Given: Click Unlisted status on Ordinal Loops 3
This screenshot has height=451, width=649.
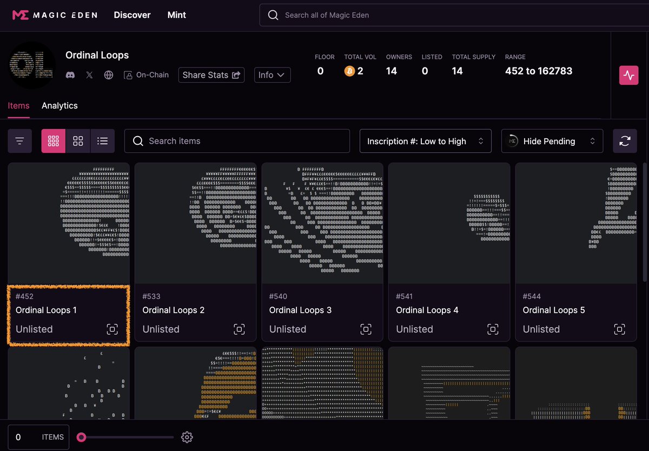Looking at the screenshot, I should pos(288,329).
